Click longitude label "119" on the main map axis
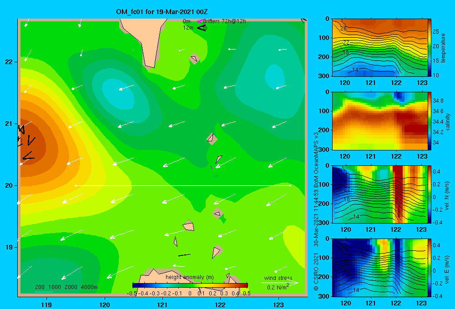 pos(47,305)
